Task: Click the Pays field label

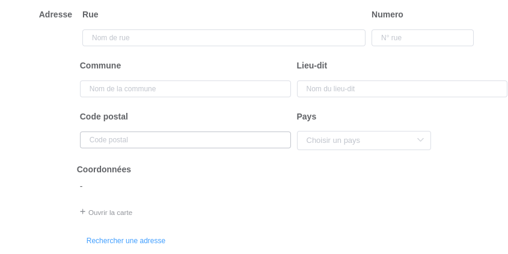Action: pos(307,116)
